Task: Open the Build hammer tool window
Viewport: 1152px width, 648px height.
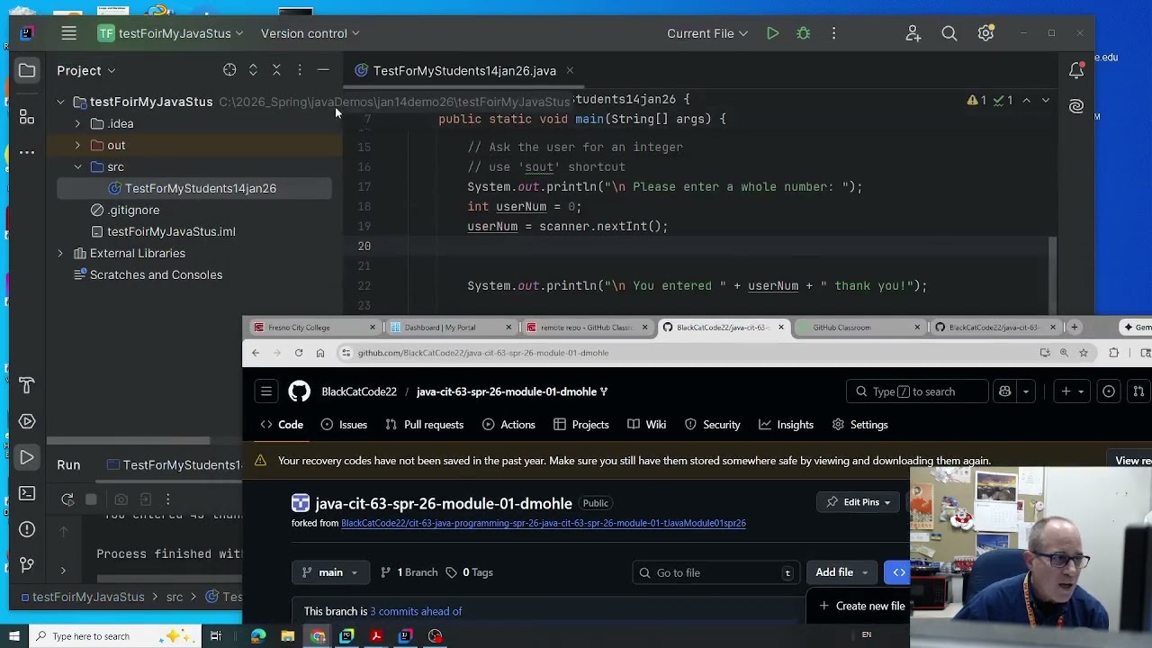Action: point(27,385)
